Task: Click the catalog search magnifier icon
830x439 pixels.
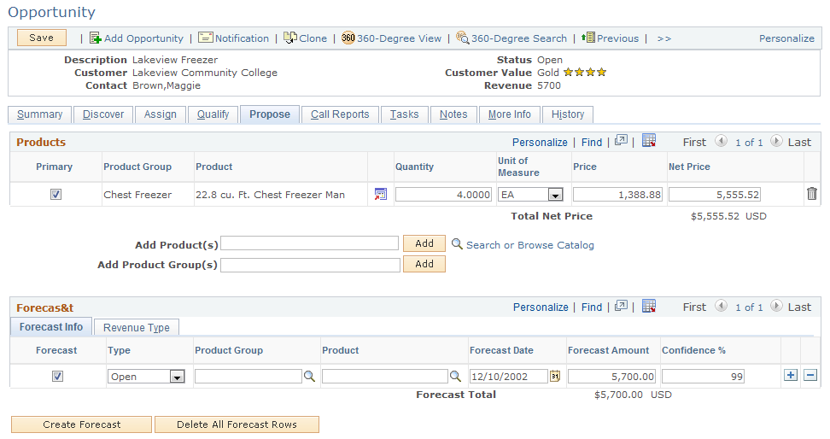Action: coord(457,244)
